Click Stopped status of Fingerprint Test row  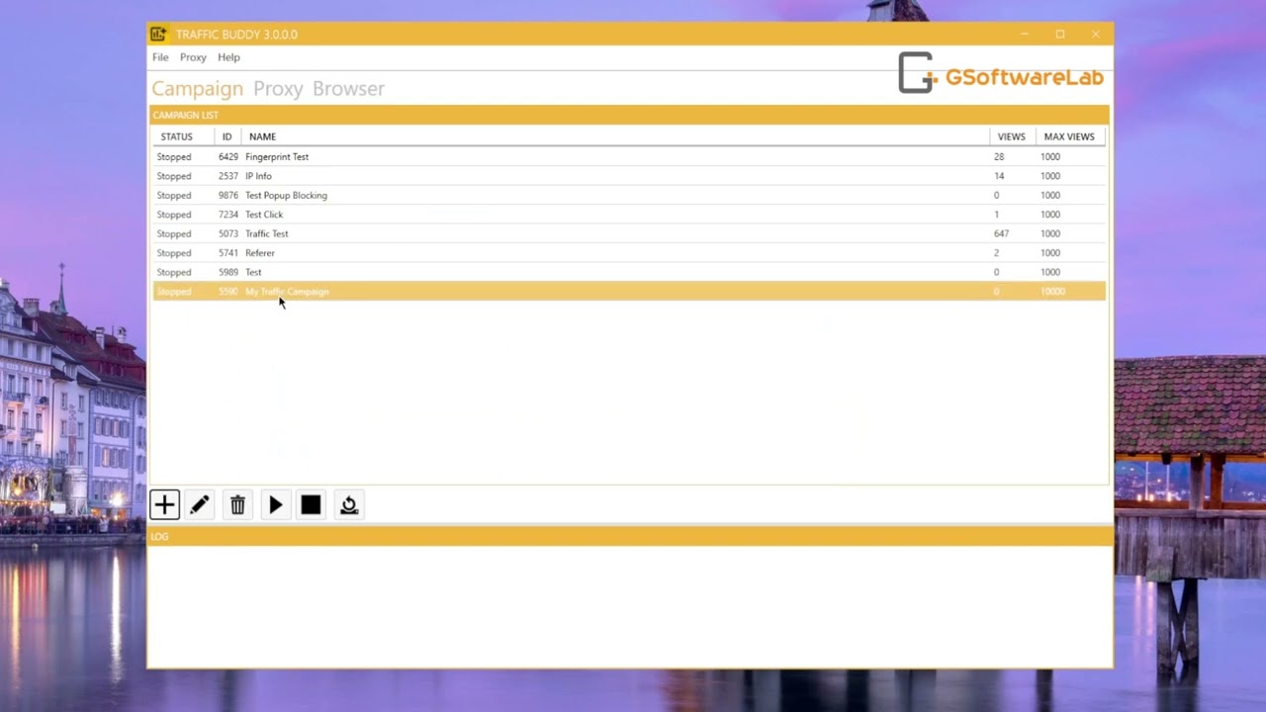tap(174, 157)
